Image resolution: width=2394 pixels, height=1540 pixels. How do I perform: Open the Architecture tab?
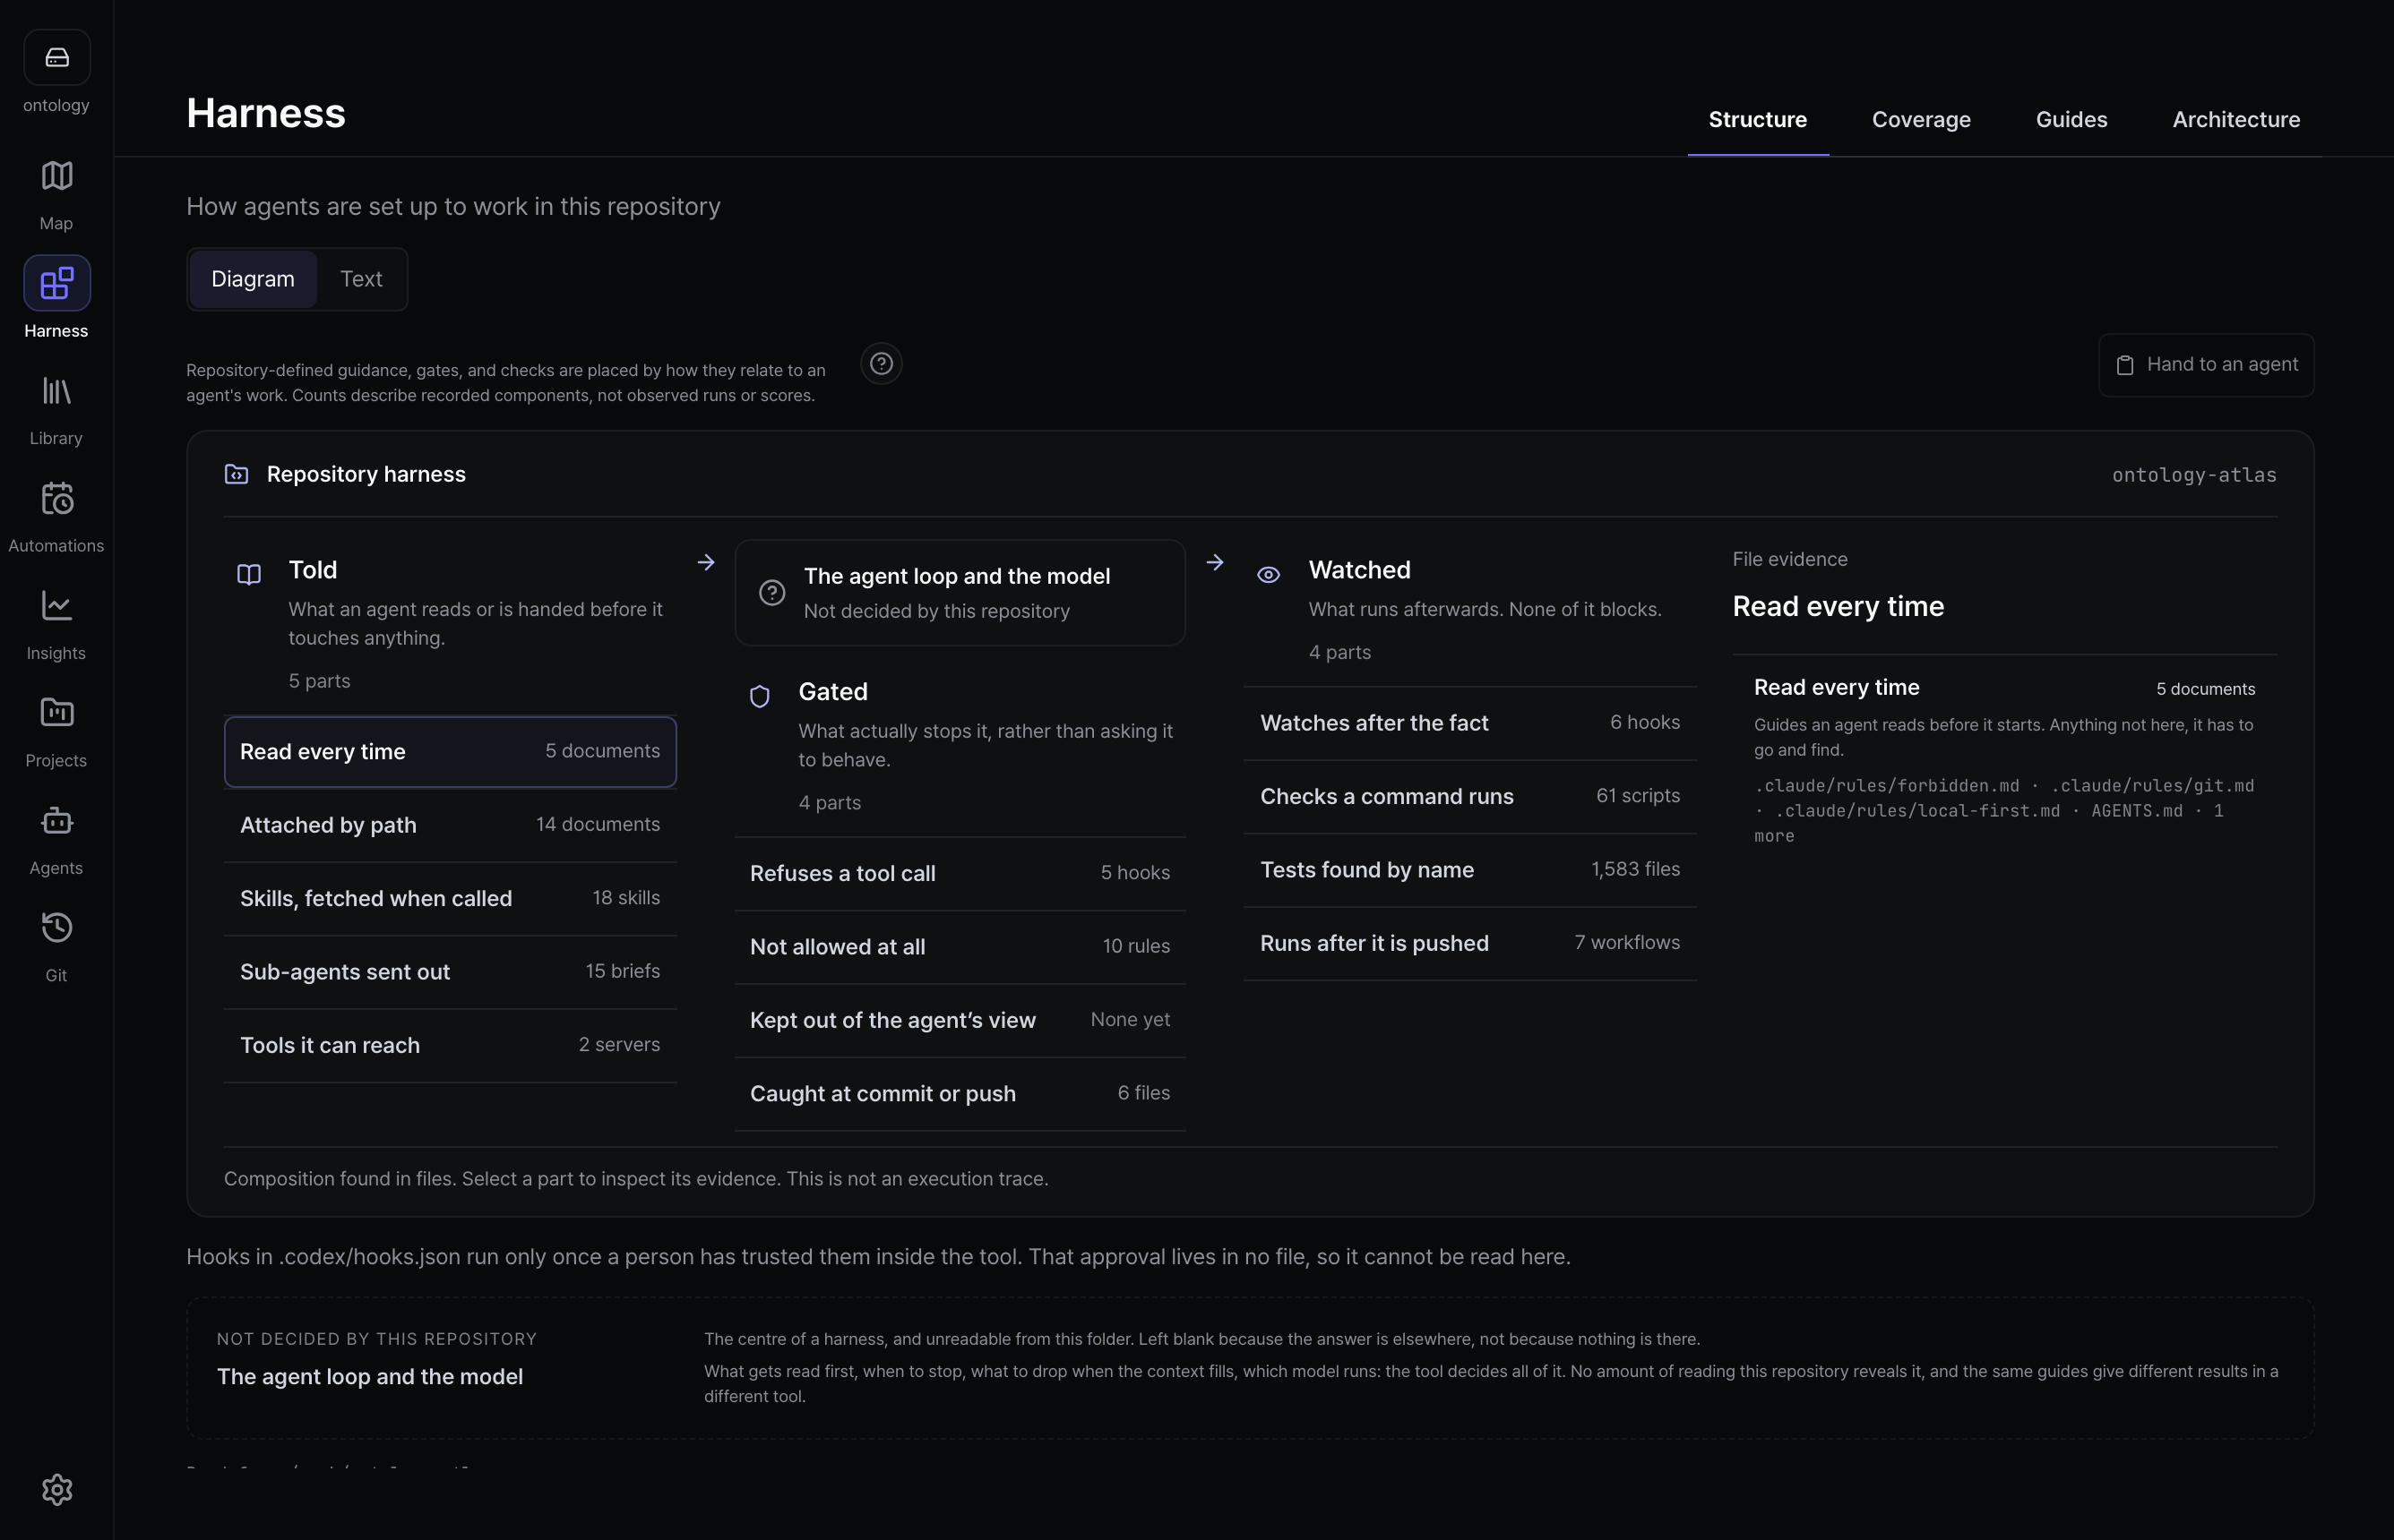pyautogui.click(x=2236, y=120)
